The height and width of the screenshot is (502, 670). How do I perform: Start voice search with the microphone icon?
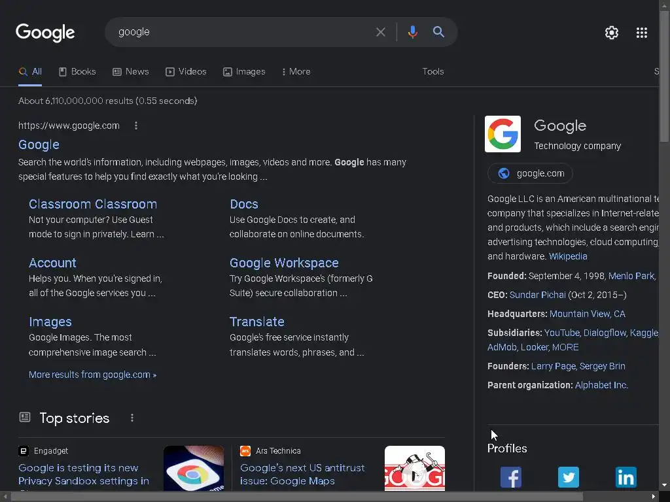412,32
